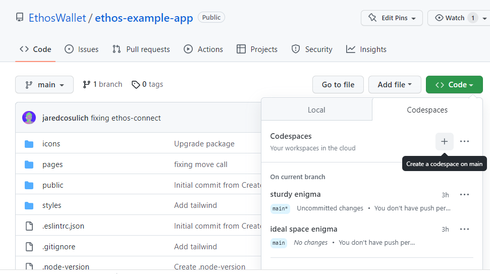Click the styles folder icon
This screenshot has height=274, width=490.
pyautogui.click(x=29, y=205)
